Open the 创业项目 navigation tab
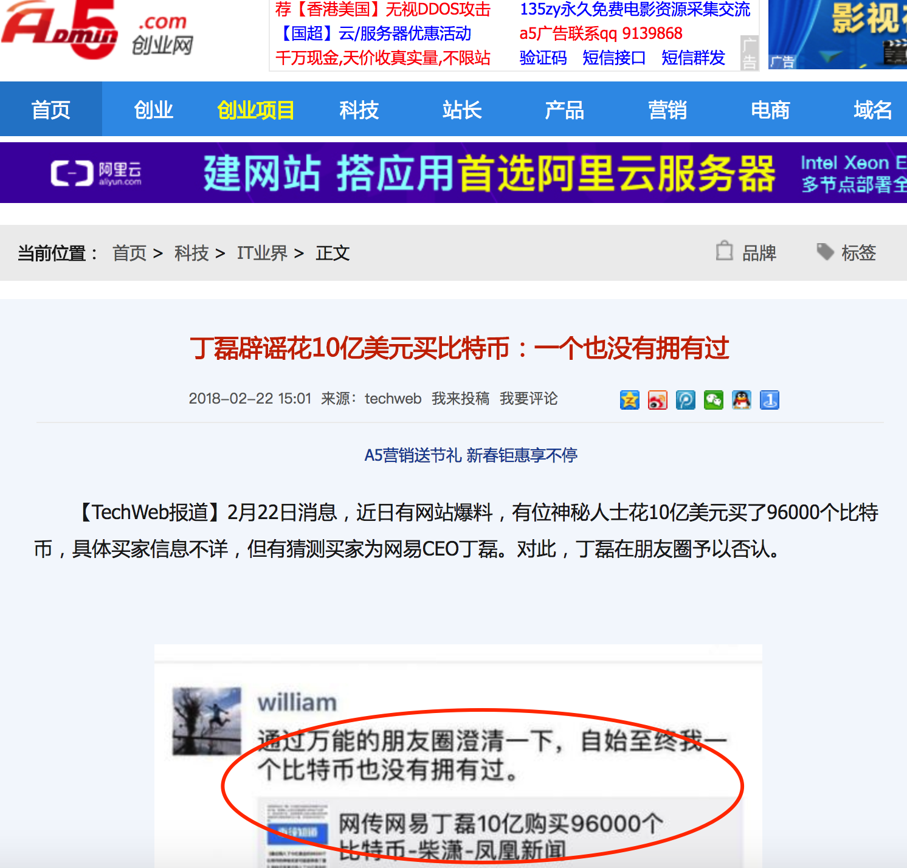The height and width of the screenshot is (868, 907). pos(256,110)
